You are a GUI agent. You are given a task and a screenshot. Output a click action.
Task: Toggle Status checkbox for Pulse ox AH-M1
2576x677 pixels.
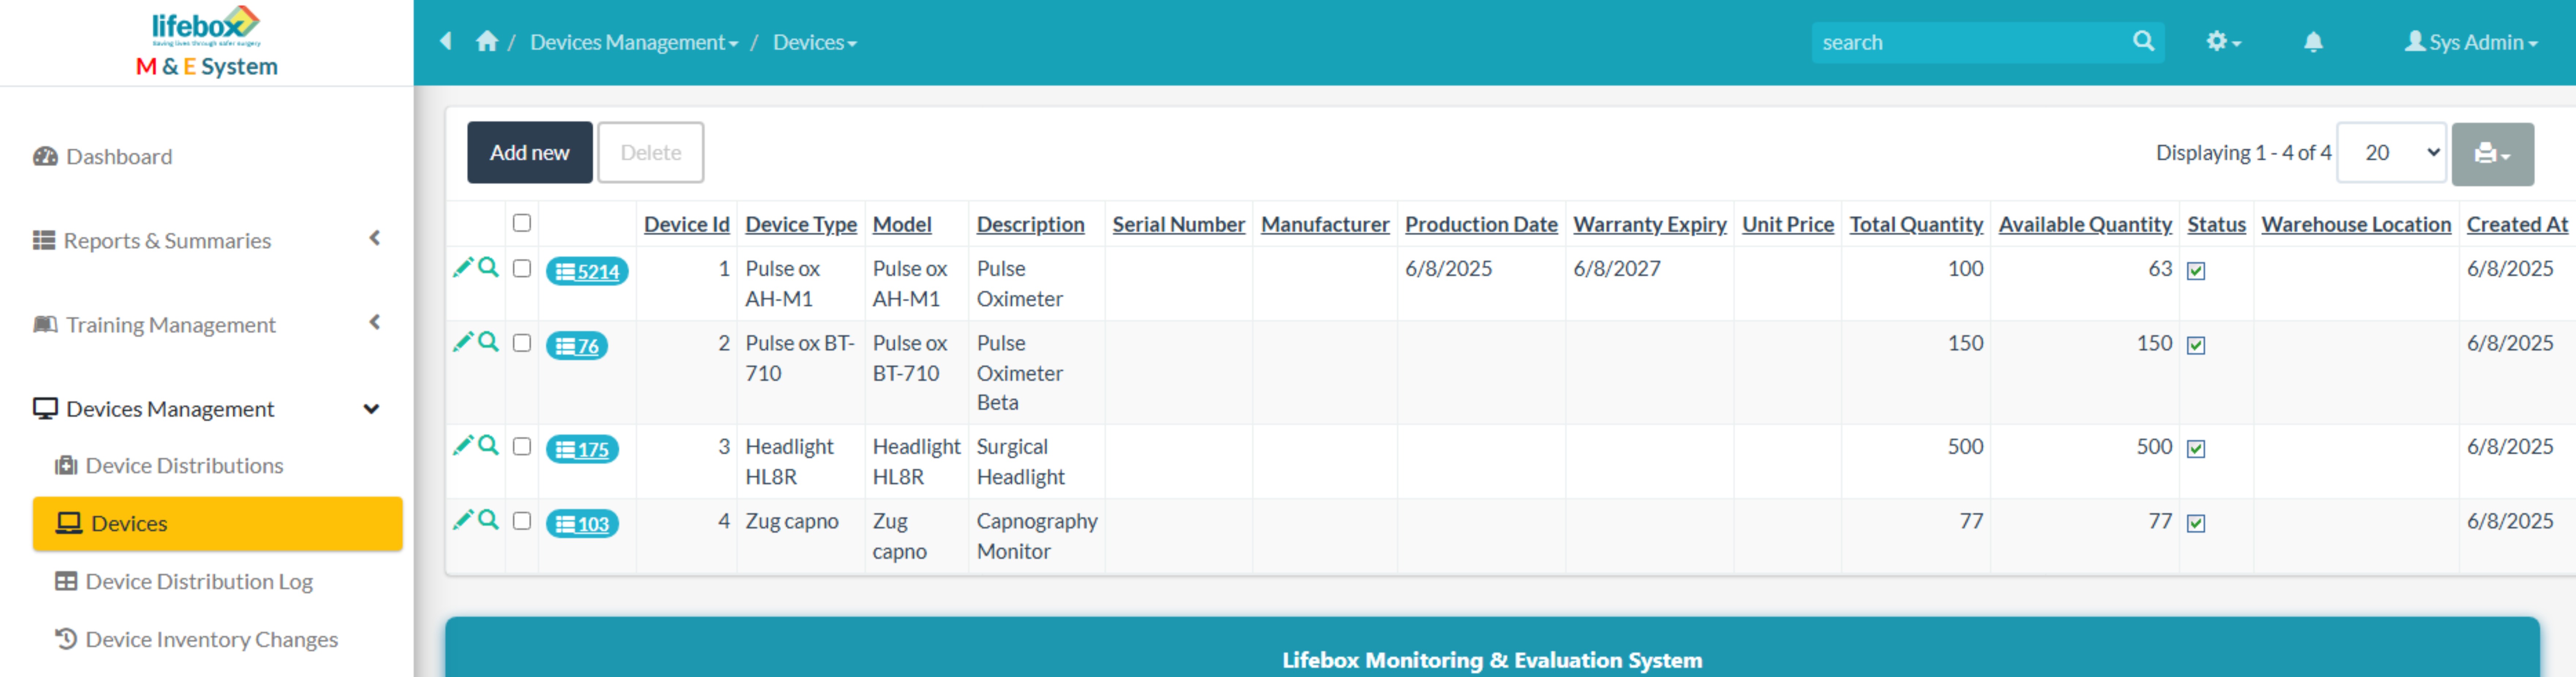coord(2196,271)
